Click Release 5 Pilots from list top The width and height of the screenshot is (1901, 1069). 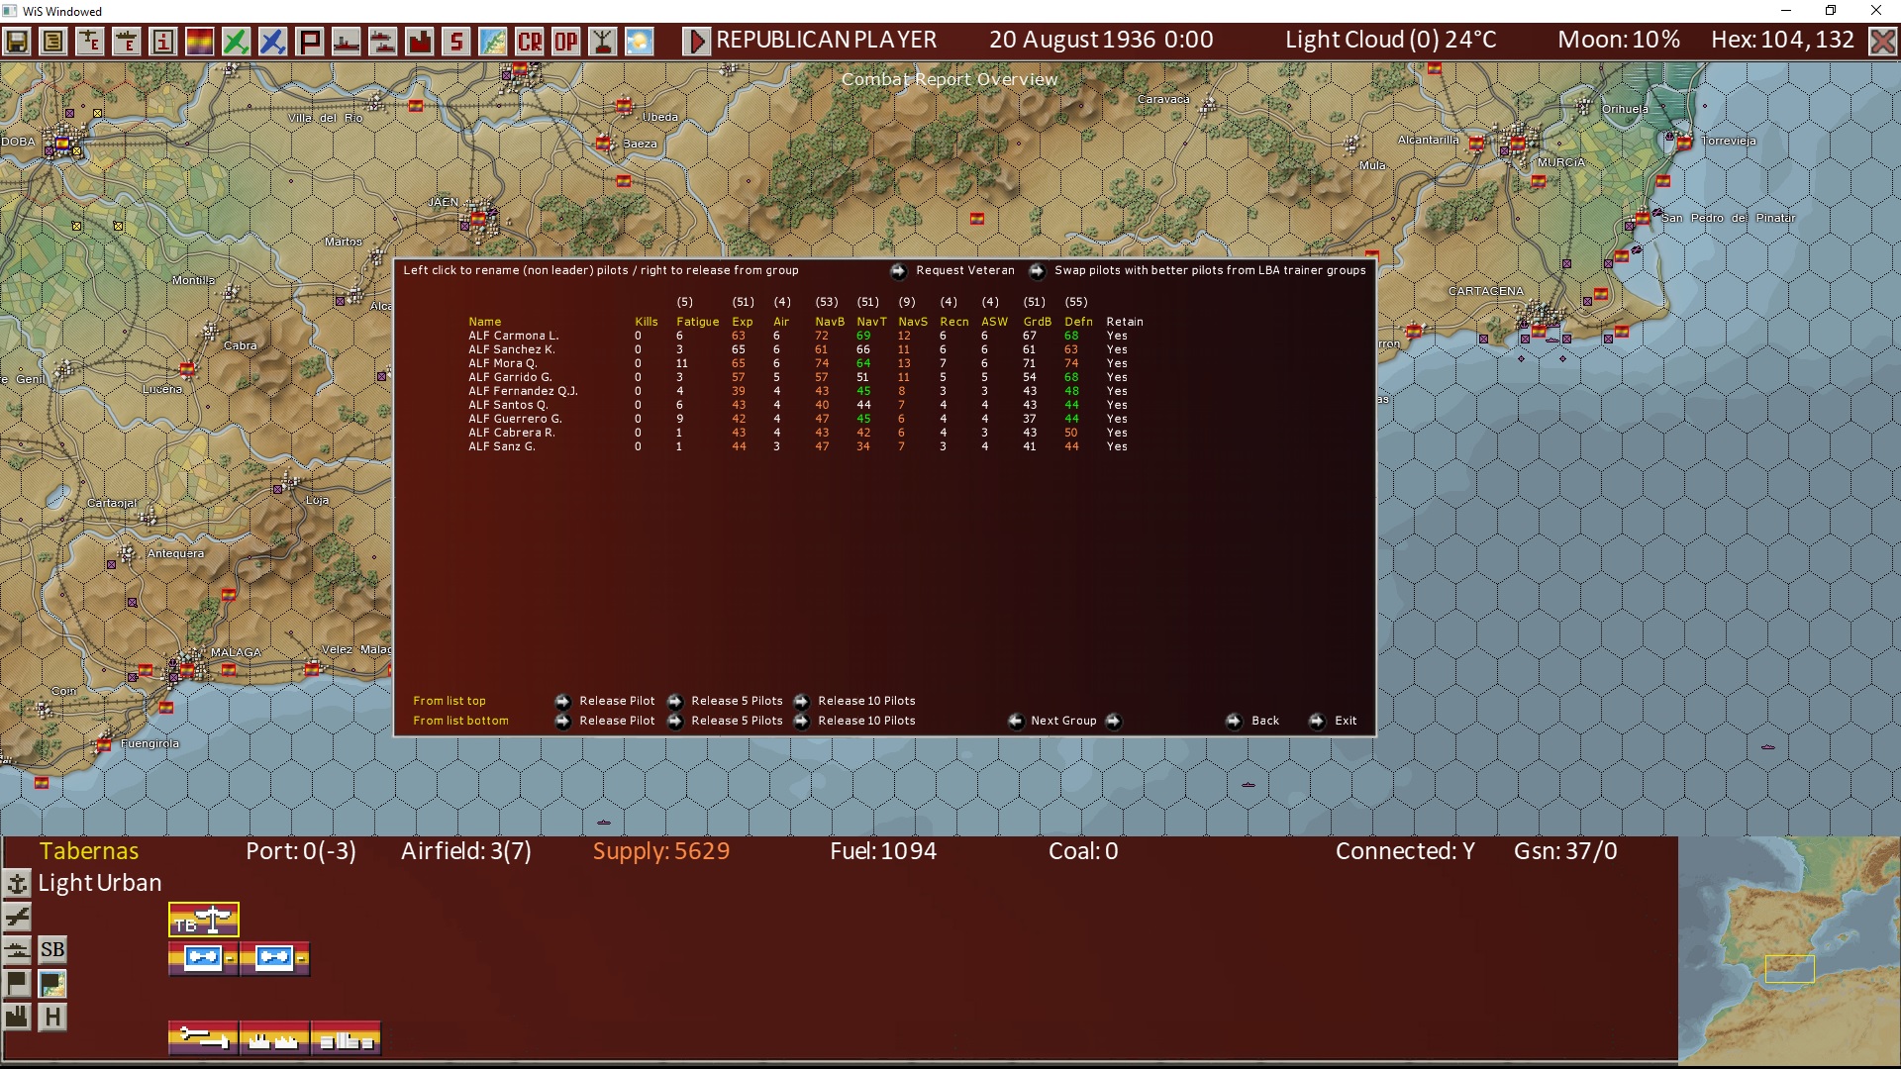675,702
